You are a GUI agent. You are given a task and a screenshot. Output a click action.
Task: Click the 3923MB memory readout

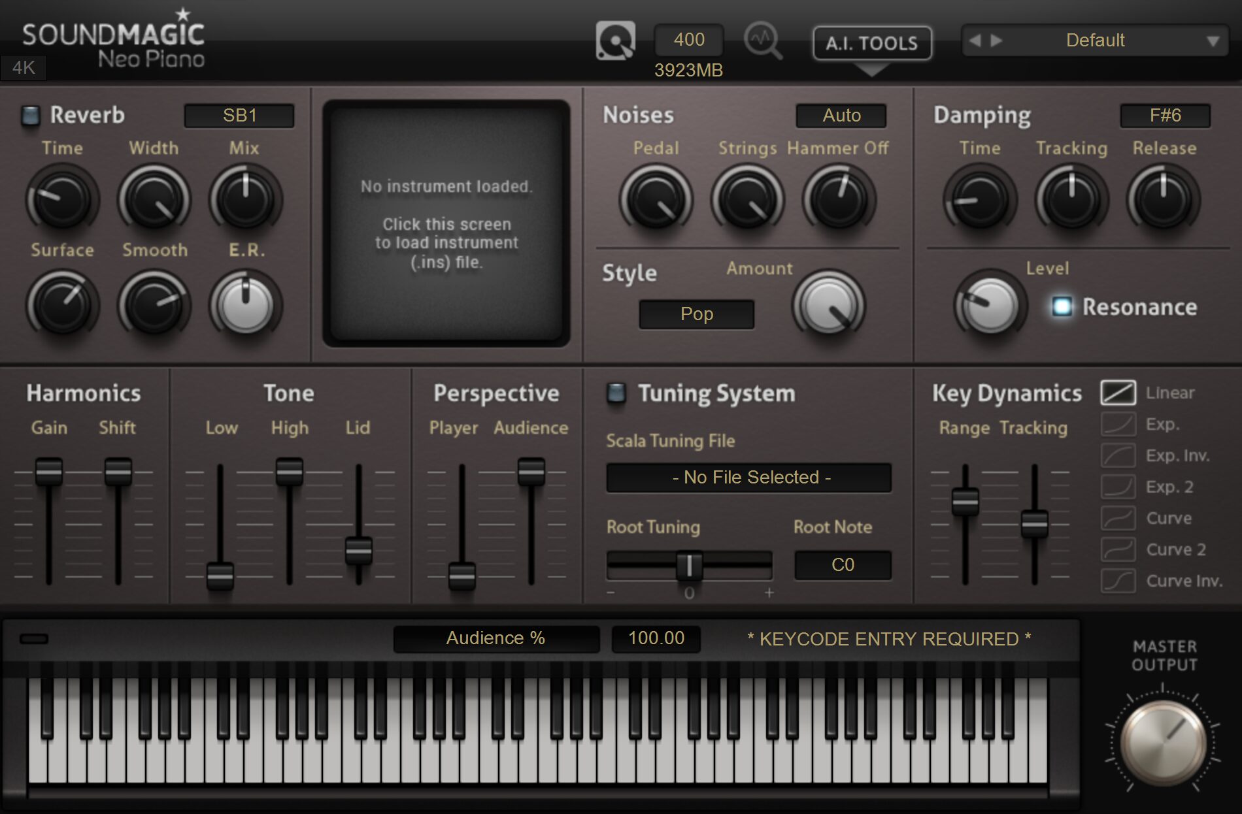tap(688, 71)
